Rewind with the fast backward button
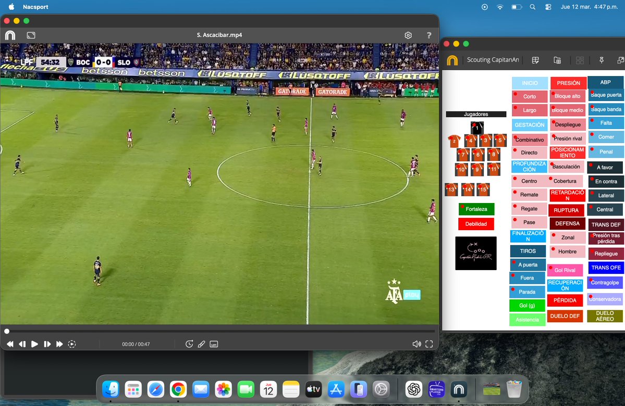This screenshot has height=406, width=625. [10, 344]
